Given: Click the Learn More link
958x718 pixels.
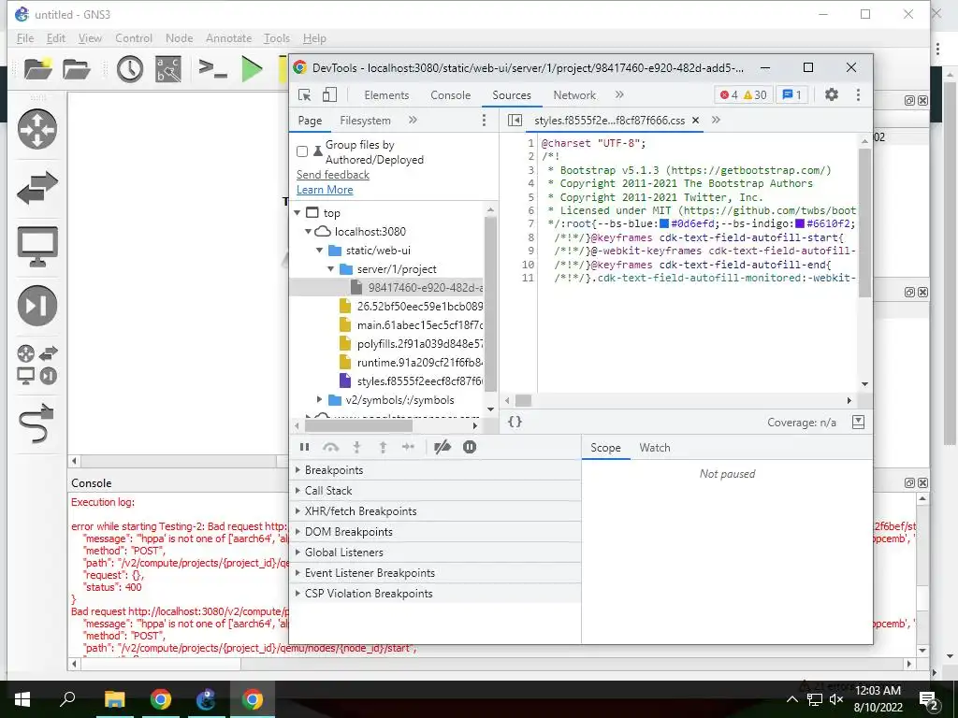Looking at the screenshot, I should (x=325, y=190).
